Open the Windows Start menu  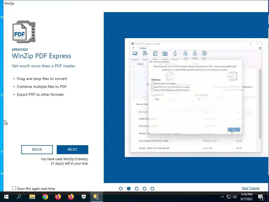click(6, 197)
